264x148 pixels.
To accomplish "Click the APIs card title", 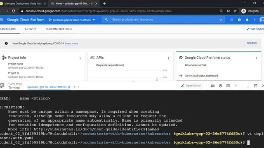I will click(x=100, y=58).
